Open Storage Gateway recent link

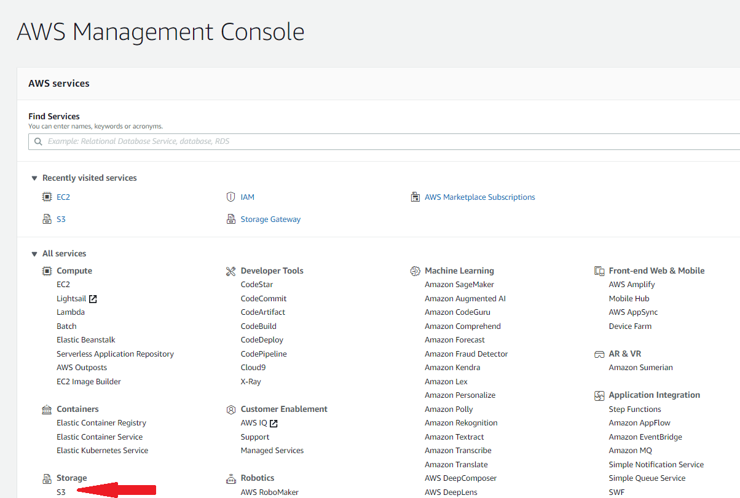point(270,219)
